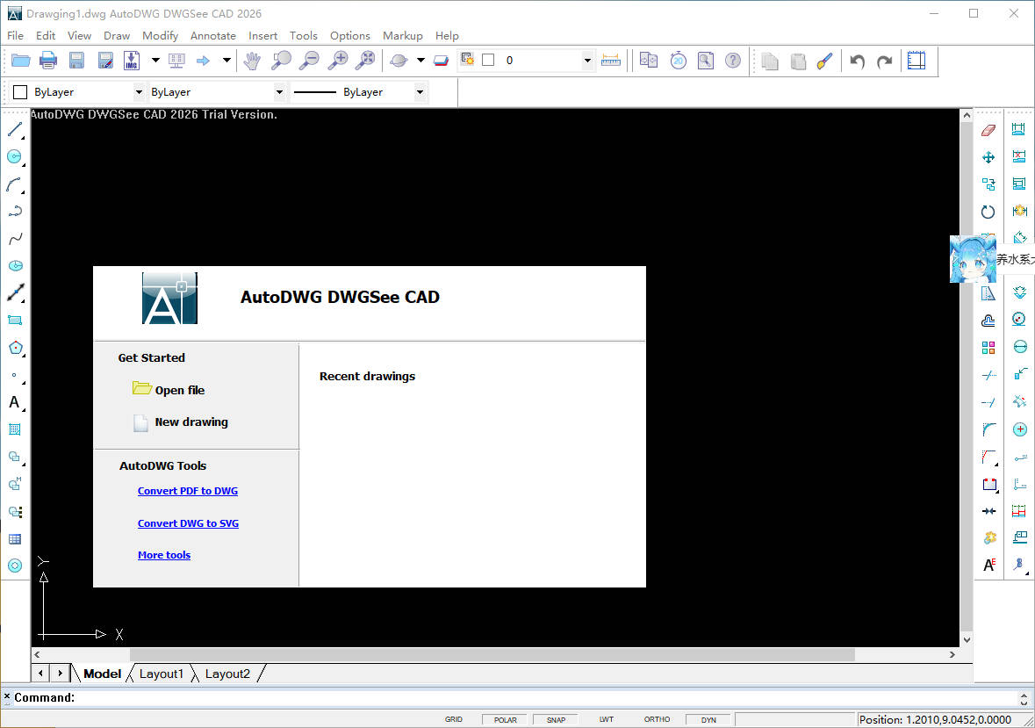The image size is (1035, 728).
Task: Click the Undo arrow icon
Action: tap(857, 61)
